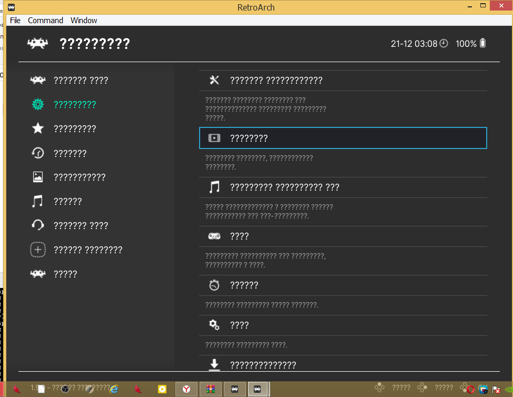This screenshot has width=513, height=397.
Task: Open Internet Explorer from the taskbar
Action: 114,389
